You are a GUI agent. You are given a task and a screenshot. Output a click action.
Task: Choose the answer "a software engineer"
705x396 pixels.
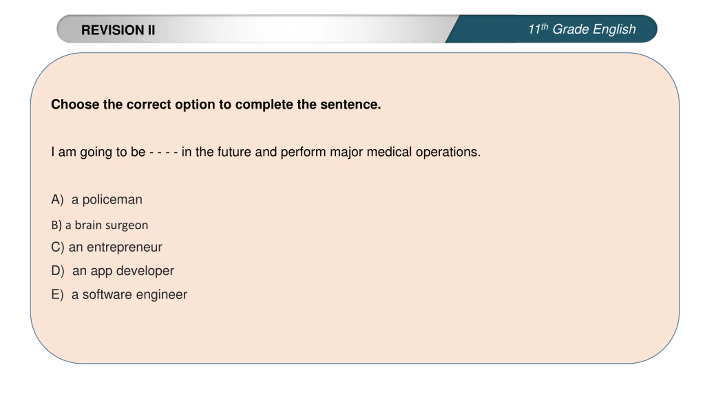coord(129,295)
